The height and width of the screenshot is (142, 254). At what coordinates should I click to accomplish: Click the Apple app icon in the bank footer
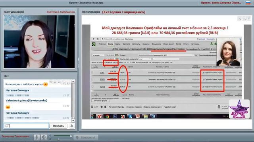105,107
